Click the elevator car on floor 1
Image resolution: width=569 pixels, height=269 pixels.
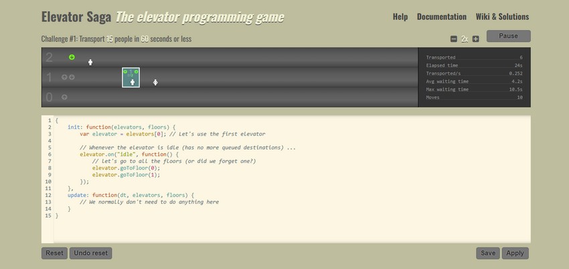point(131,77)
